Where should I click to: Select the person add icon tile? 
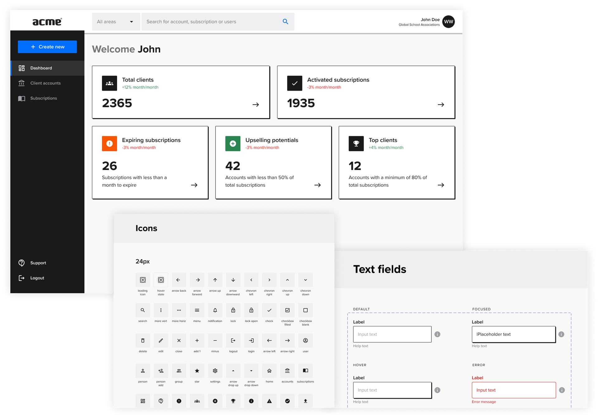pos(161,371)
